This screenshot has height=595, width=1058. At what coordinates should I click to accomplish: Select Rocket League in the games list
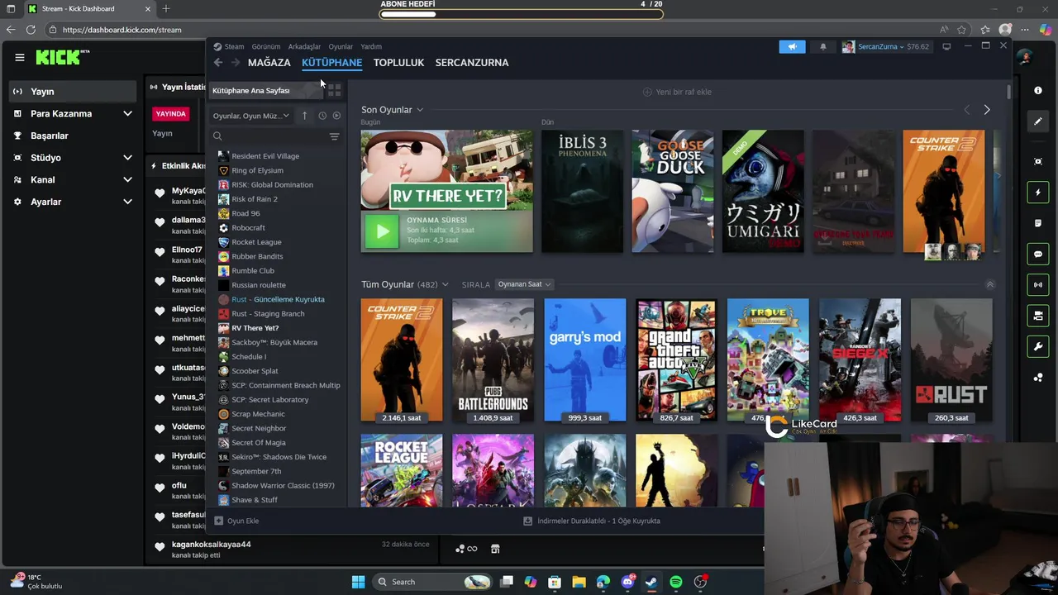[256, 242]
